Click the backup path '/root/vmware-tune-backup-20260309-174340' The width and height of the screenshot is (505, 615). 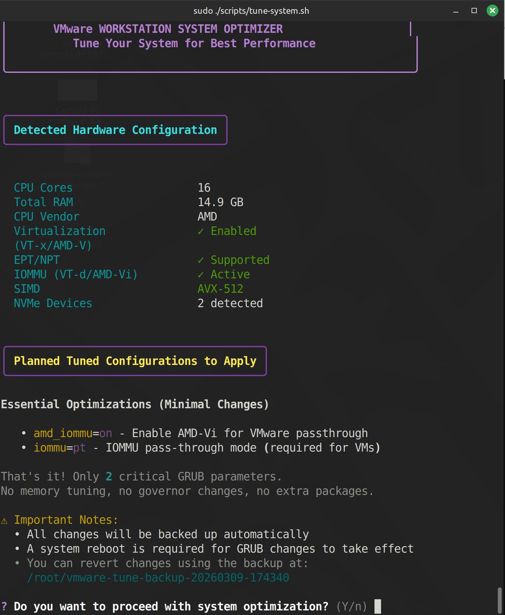[158, 578]
